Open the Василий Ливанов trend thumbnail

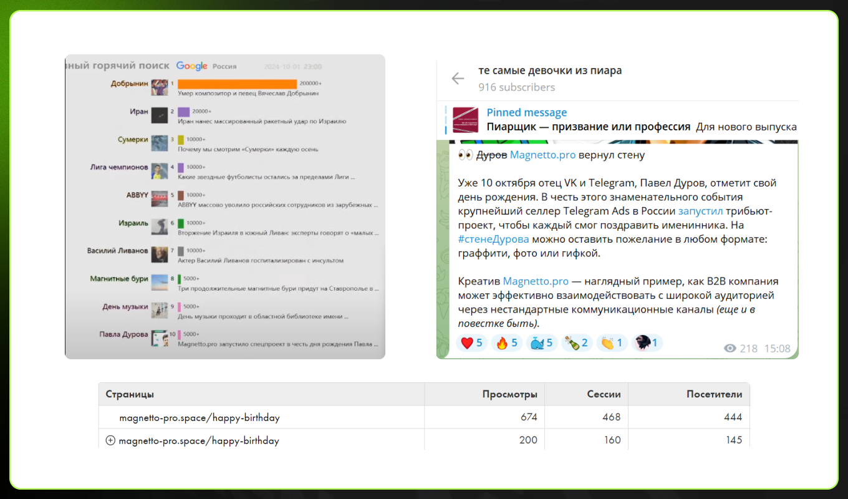tap(159, 254)
